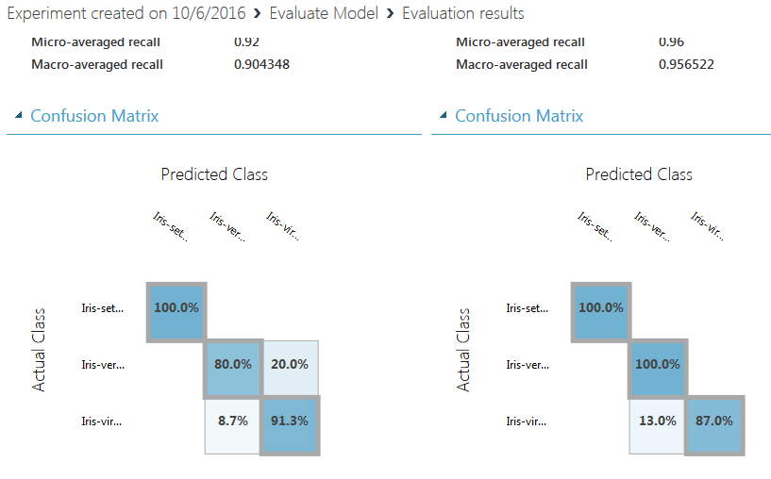Select the 8.7% cell in left matrix

click(x=233, y=421)
